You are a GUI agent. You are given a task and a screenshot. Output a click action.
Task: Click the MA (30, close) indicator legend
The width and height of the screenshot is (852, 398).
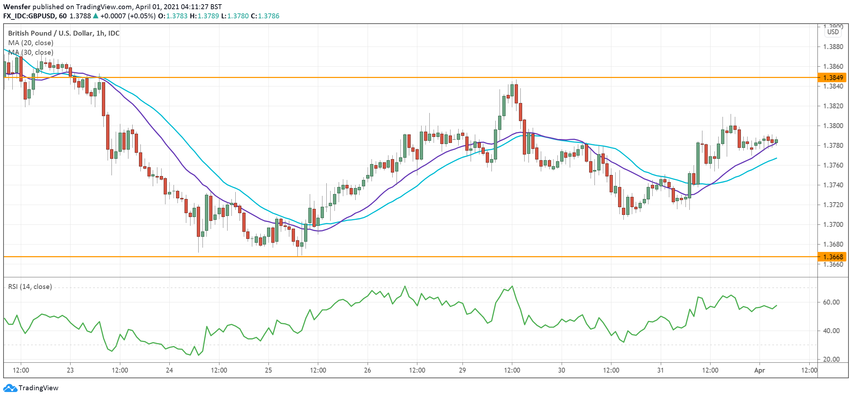pyautogui.click(x=31, y=52)
